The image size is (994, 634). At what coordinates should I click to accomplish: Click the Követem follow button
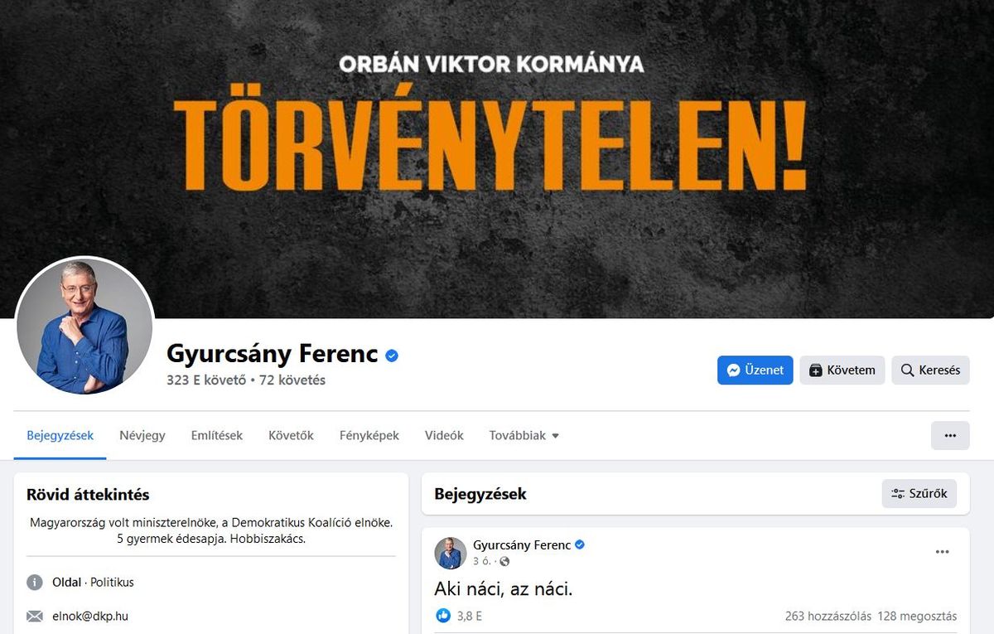point(842,370)
